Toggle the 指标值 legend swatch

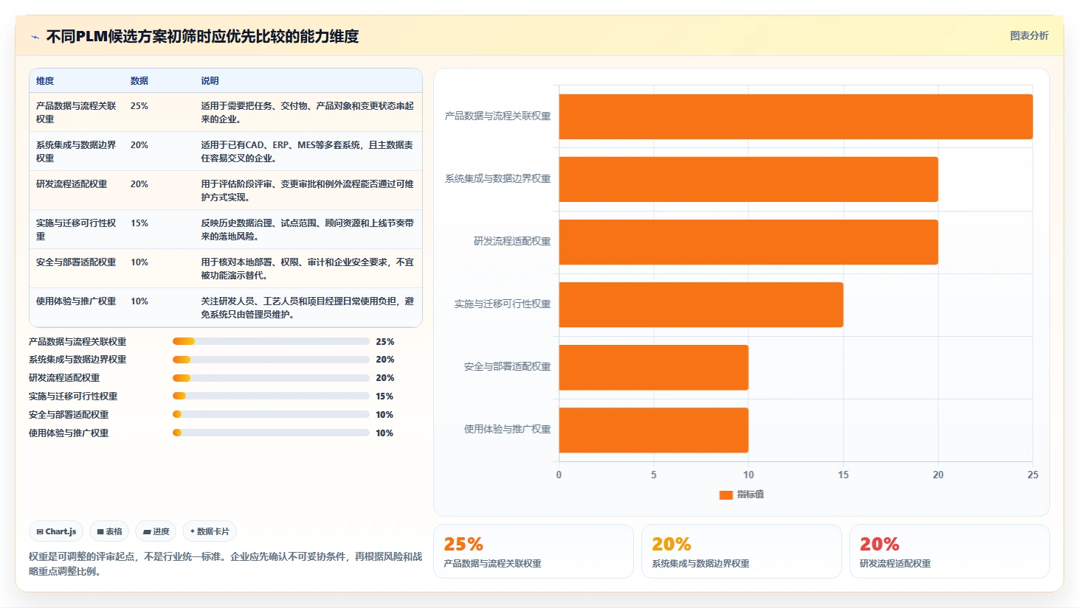click(726, 495)
